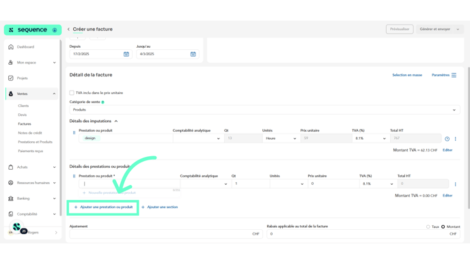Open the Jusqu'au date calendar picker
The image size is (470, 264).
pos(193,54)
